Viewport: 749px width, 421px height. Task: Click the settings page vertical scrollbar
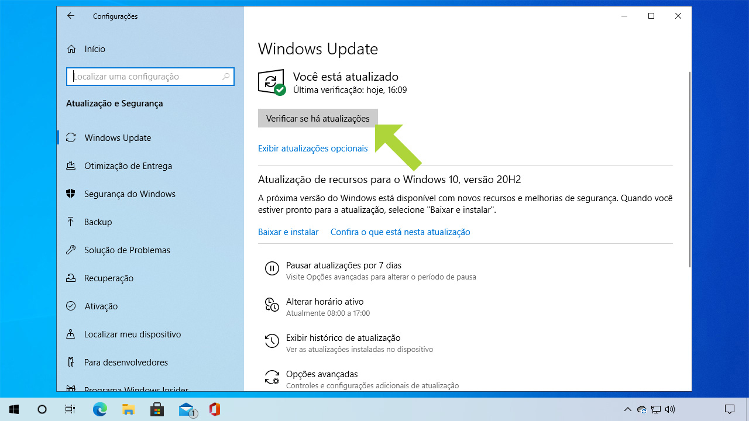tap(689, 170)
